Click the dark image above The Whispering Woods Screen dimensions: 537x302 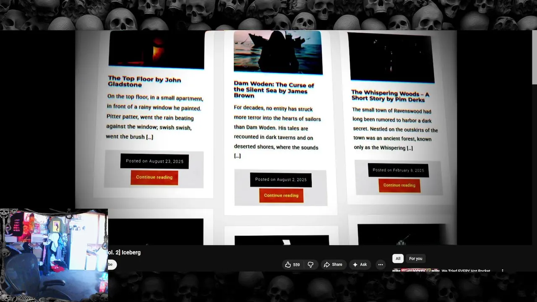pyautogui.click(x=391, y=57)
